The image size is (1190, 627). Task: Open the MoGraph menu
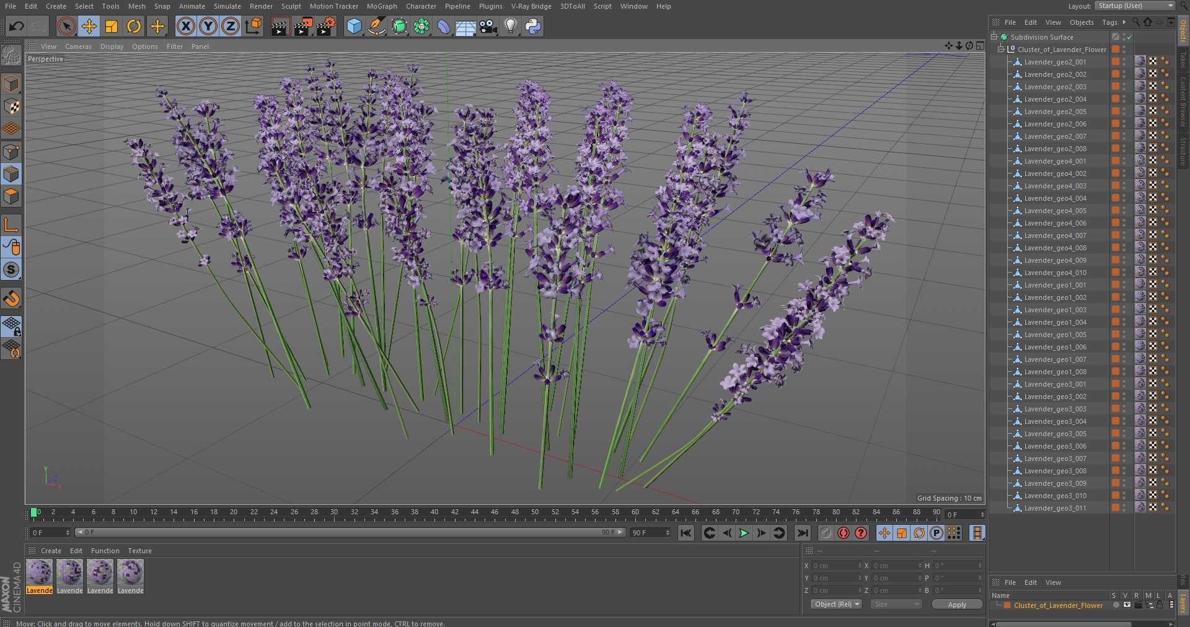click(x=382, y=6)
